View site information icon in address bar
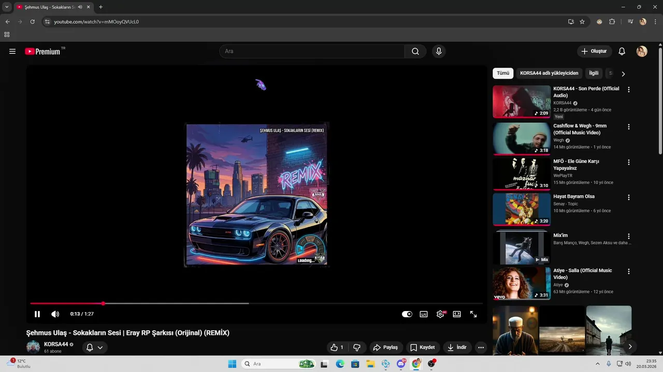 (x=47, y=22)
